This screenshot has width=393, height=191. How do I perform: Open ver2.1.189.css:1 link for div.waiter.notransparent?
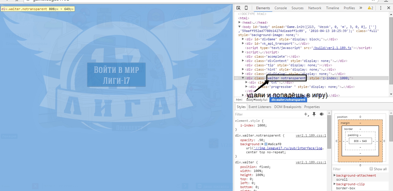click(311, 135)
